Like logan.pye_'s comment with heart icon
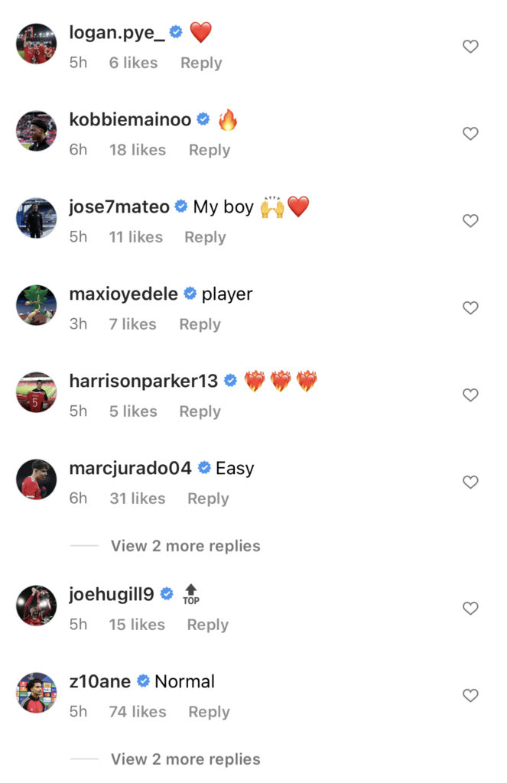This screenshot has width=507, height=783. (470, 47)
